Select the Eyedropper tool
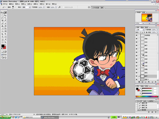 (5, 40)
